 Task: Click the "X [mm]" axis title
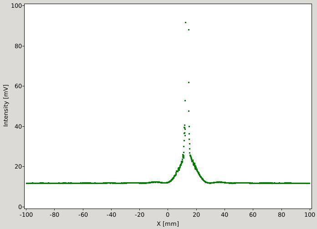[x=168, y=224]
